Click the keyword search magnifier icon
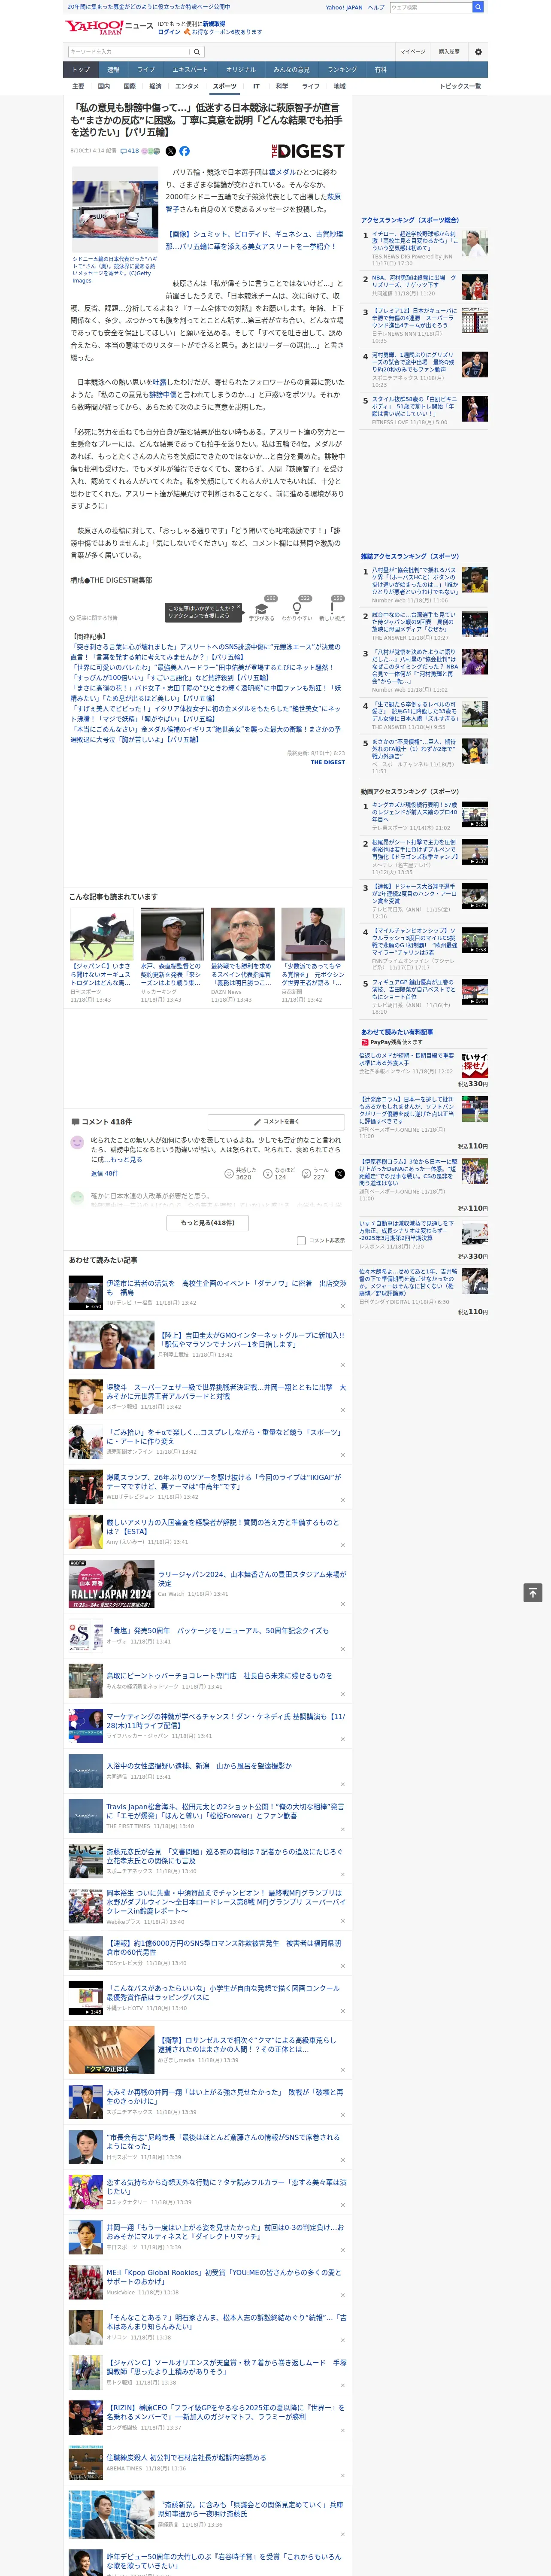This screenshot has height=2576, width=551. (197, 52)
